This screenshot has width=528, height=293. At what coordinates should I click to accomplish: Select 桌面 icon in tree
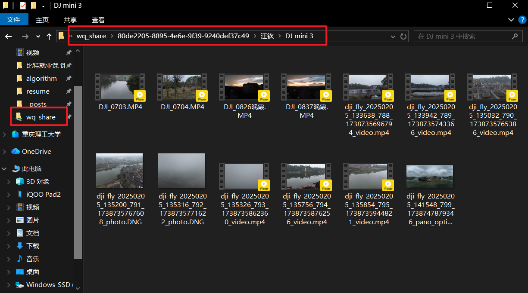pos(19,272)
